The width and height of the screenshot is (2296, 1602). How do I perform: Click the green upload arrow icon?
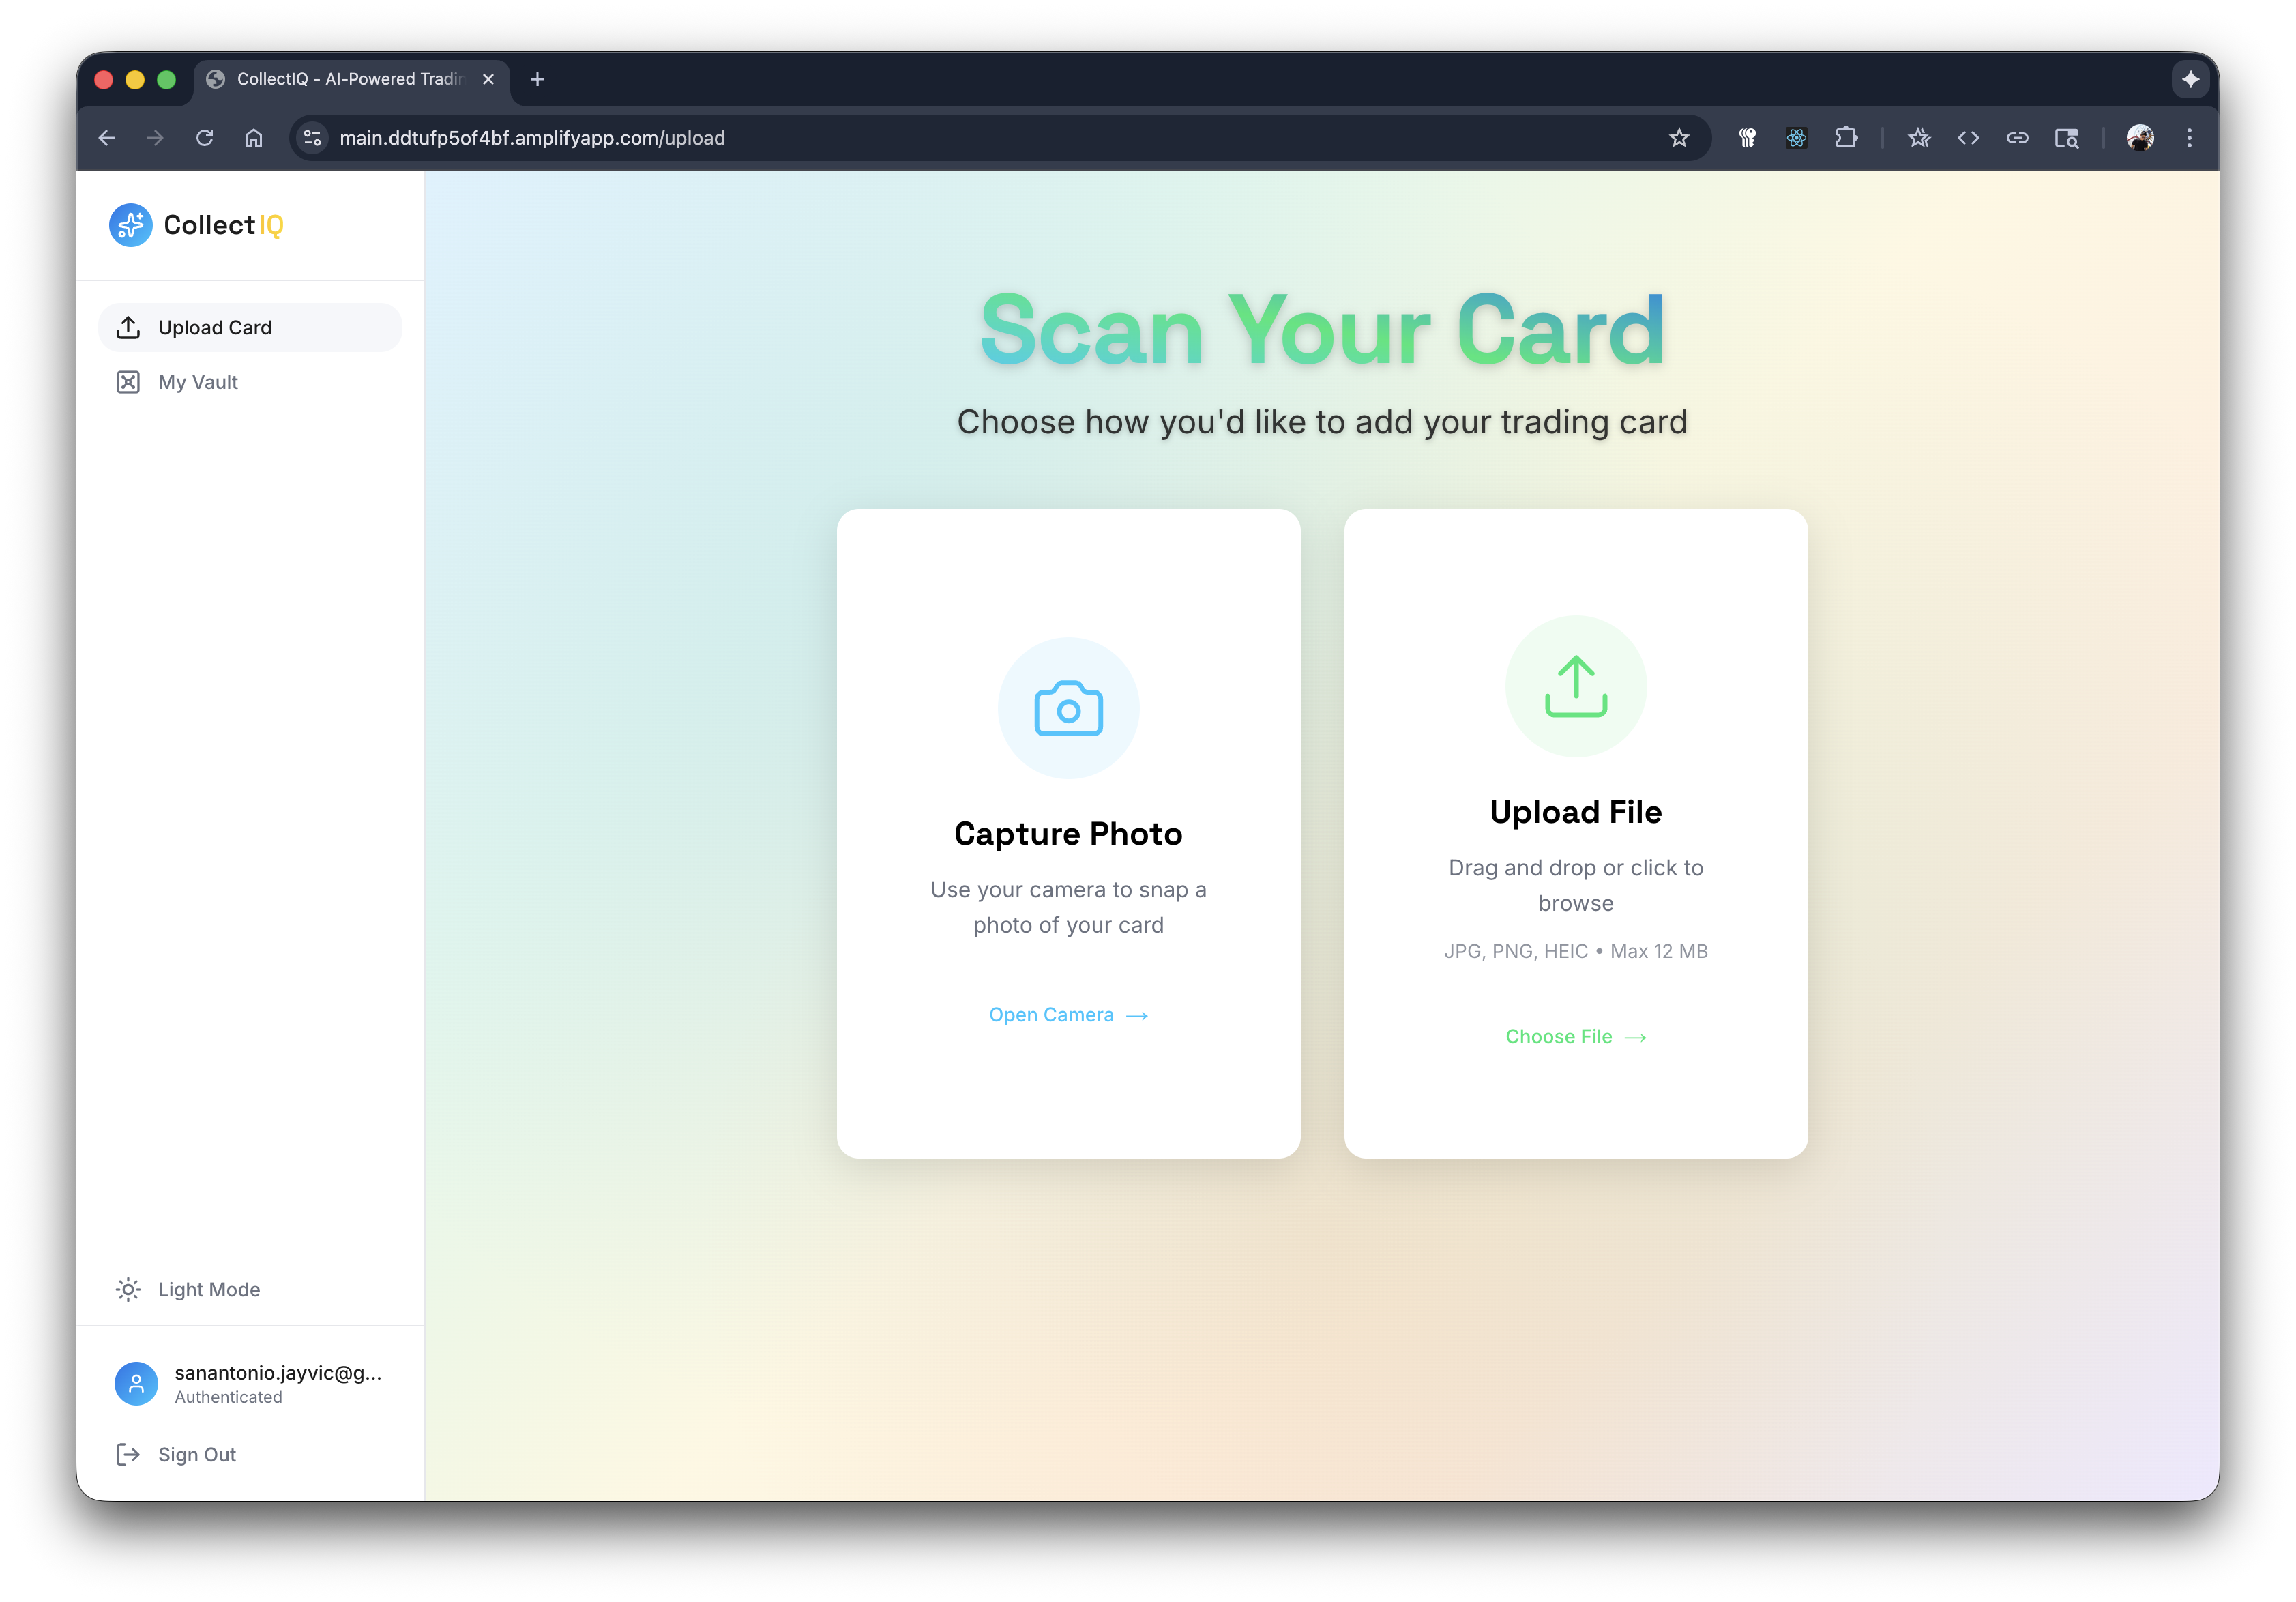click(x=1575, y=686)
